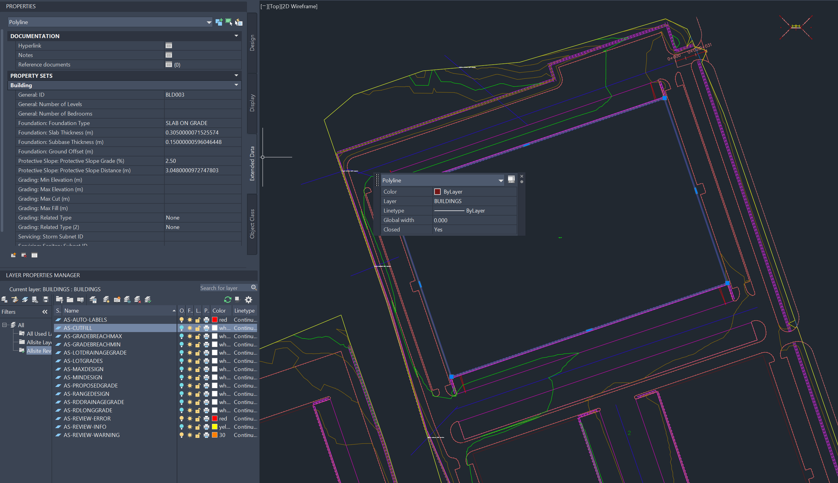The width and height of the screenshot is (838, 483).
Task: Click the New Standards Filter icon
Action: (80, 299)
